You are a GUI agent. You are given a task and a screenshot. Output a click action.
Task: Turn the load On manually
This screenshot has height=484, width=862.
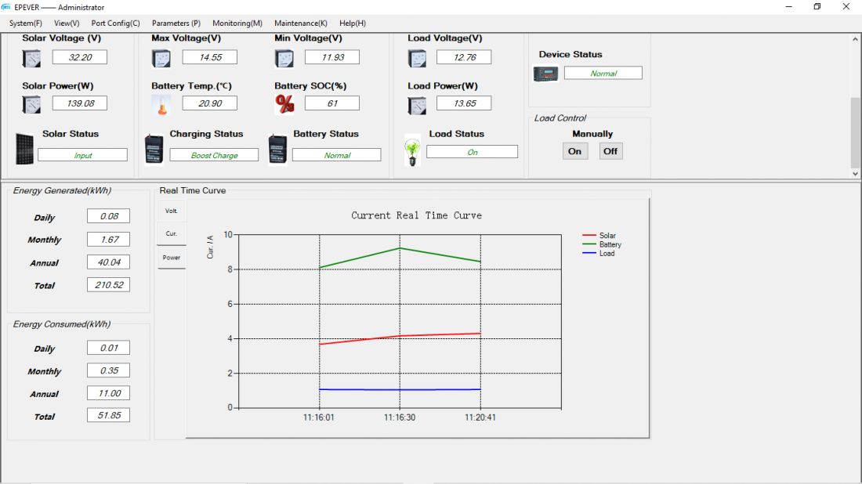pos(575,151)
